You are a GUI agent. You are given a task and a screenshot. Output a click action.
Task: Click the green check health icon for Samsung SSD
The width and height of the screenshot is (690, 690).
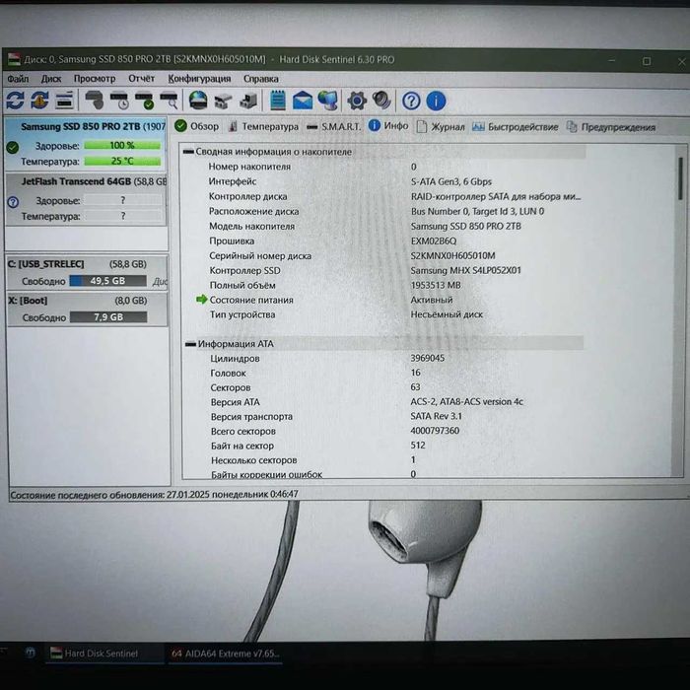13,148
